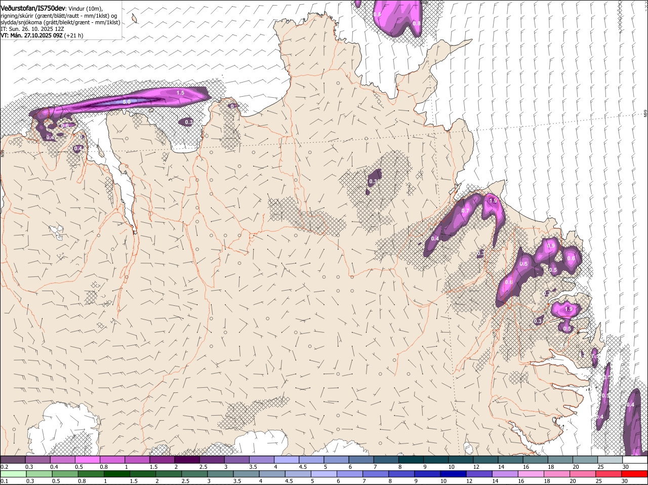
Task: Click the 1.5 value on the purple snow band
Action: [x=181, y=93]
